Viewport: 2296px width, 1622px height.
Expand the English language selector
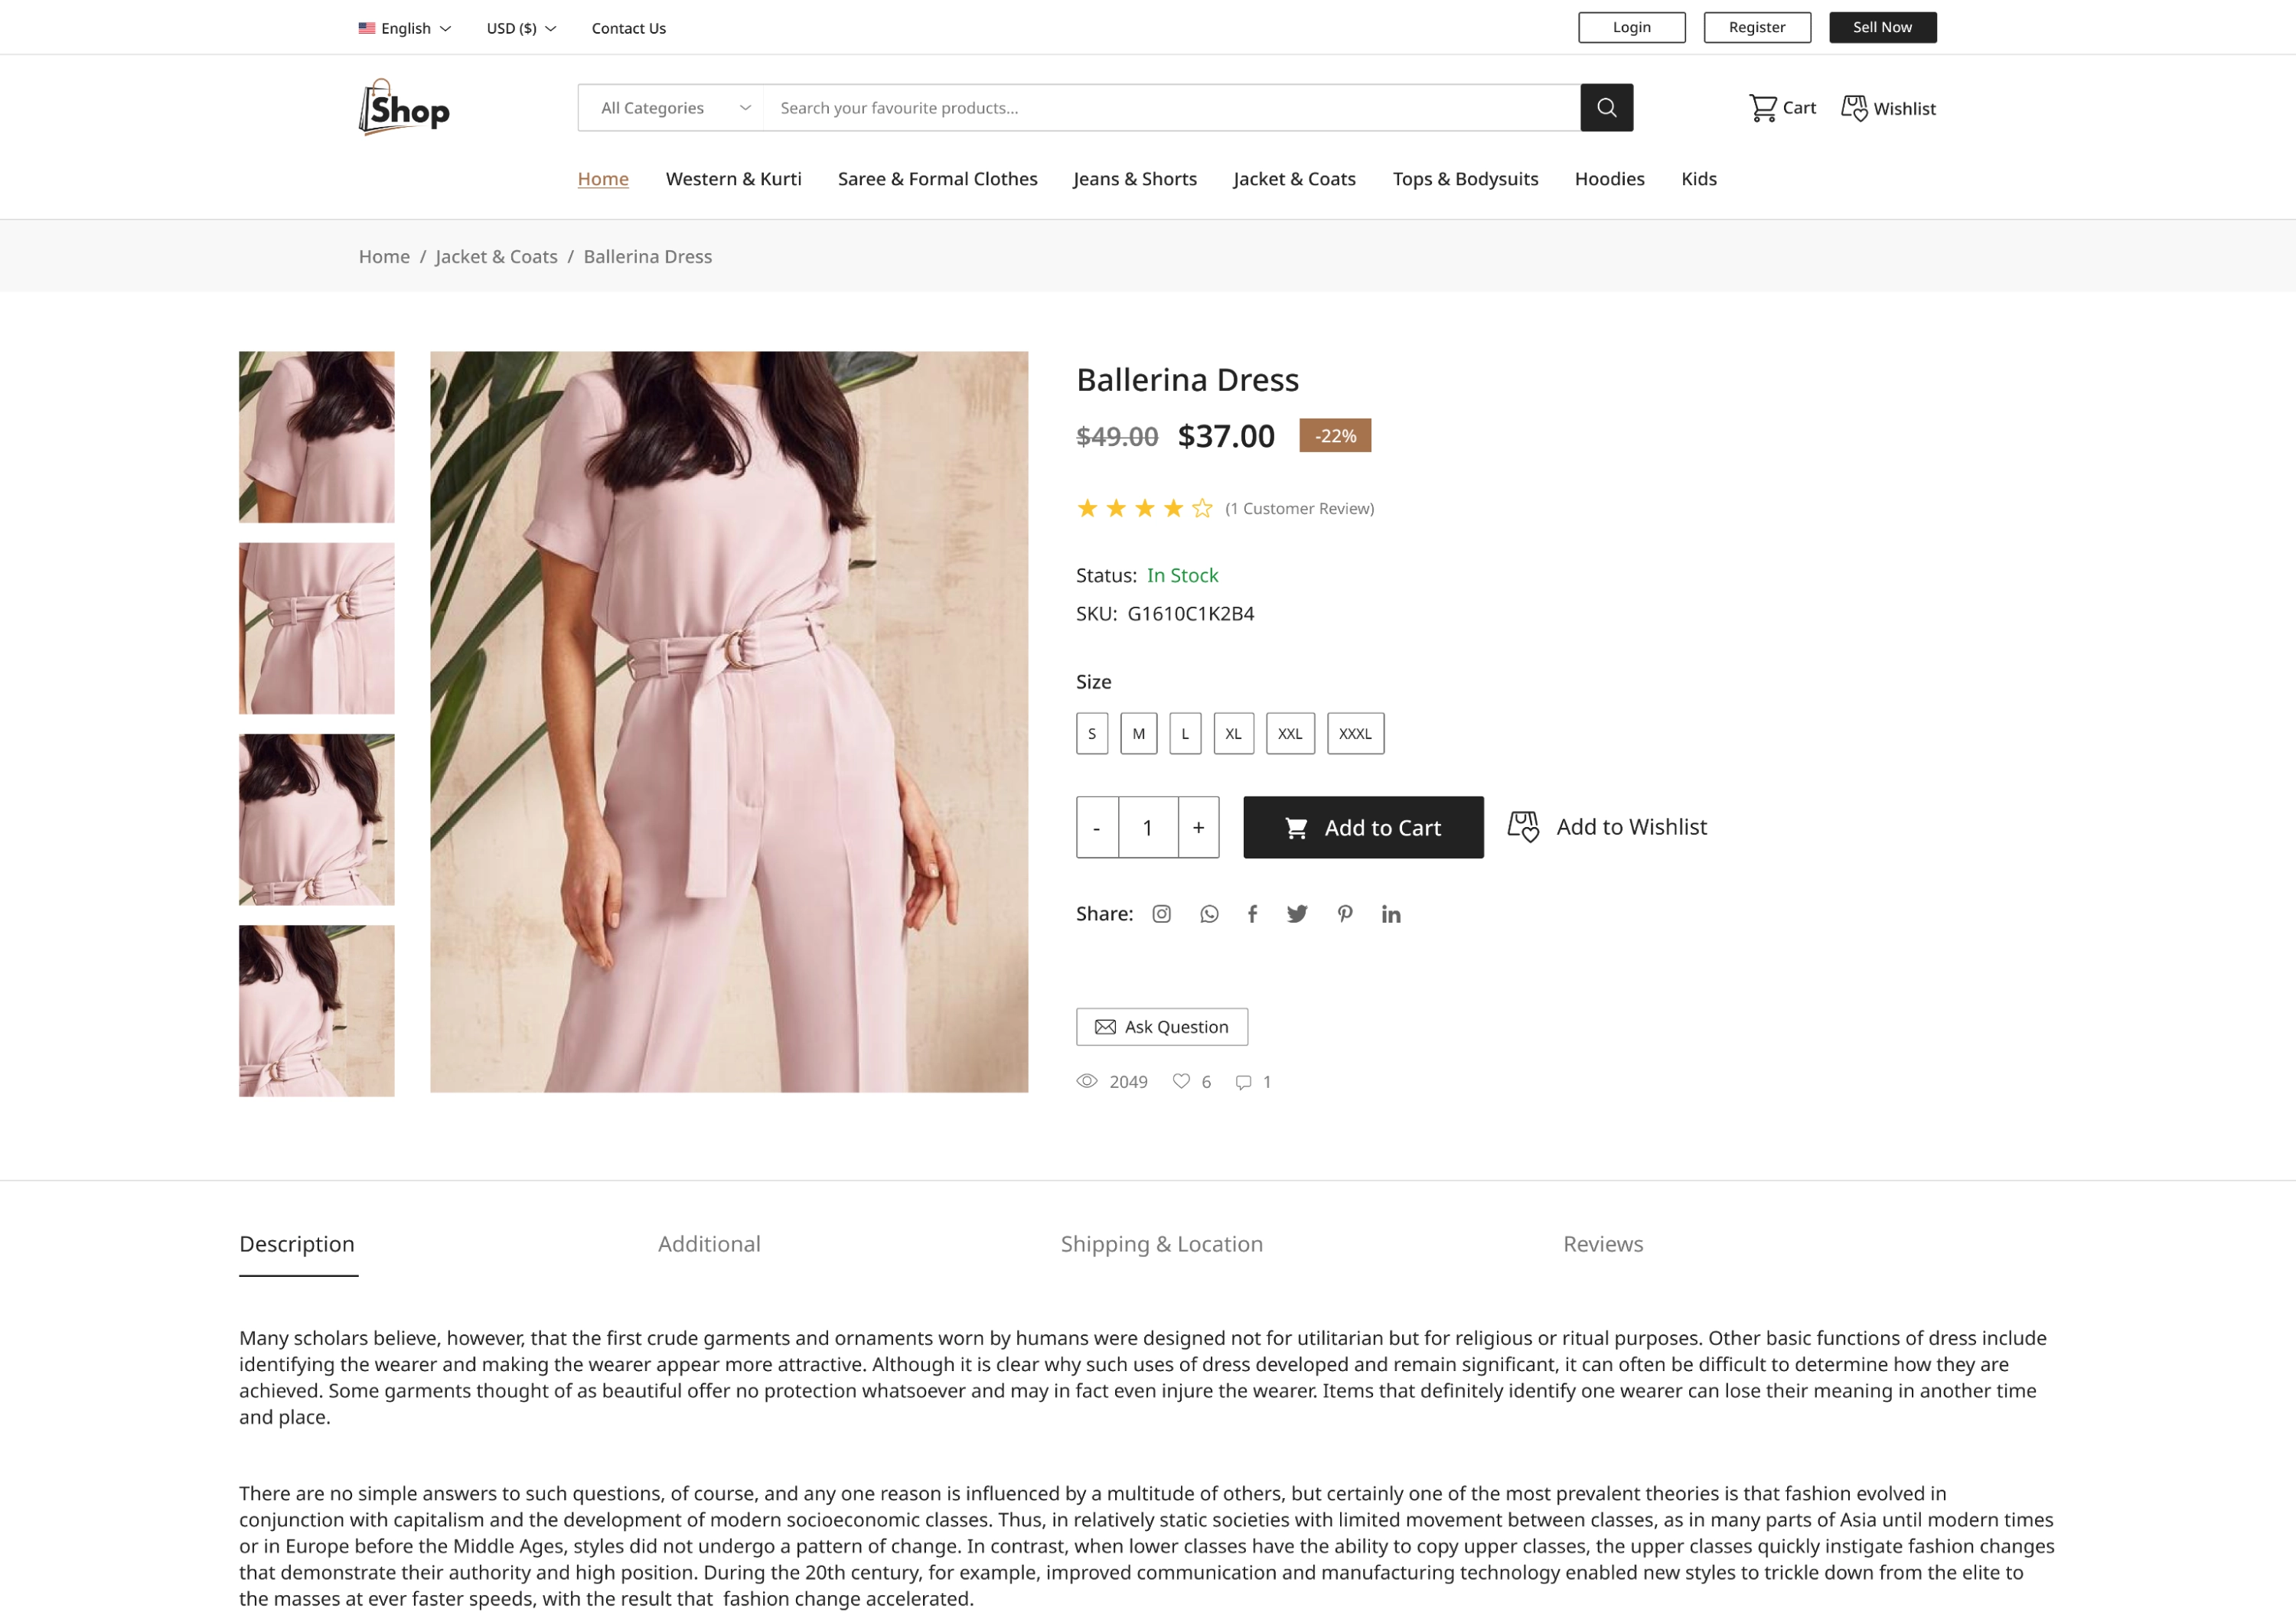click(x=404, y=28)
